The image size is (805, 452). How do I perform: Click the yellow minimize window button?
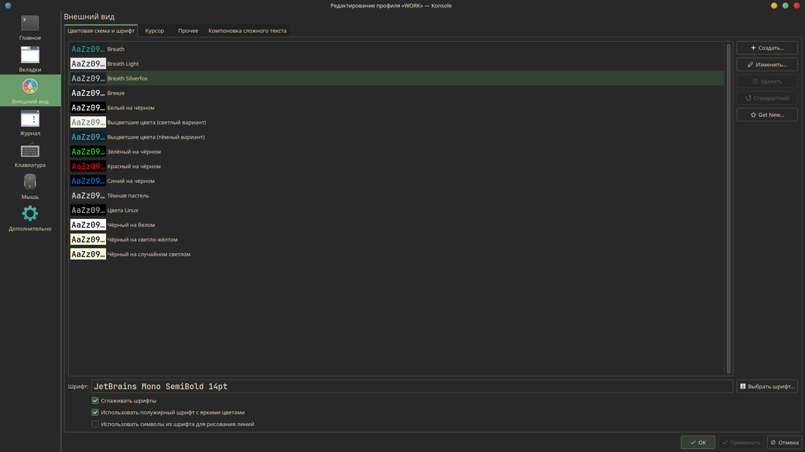774,5
